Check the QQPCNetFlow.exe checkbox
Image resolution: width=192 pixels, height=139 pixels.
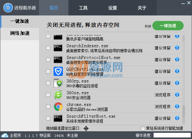(48, 71)
